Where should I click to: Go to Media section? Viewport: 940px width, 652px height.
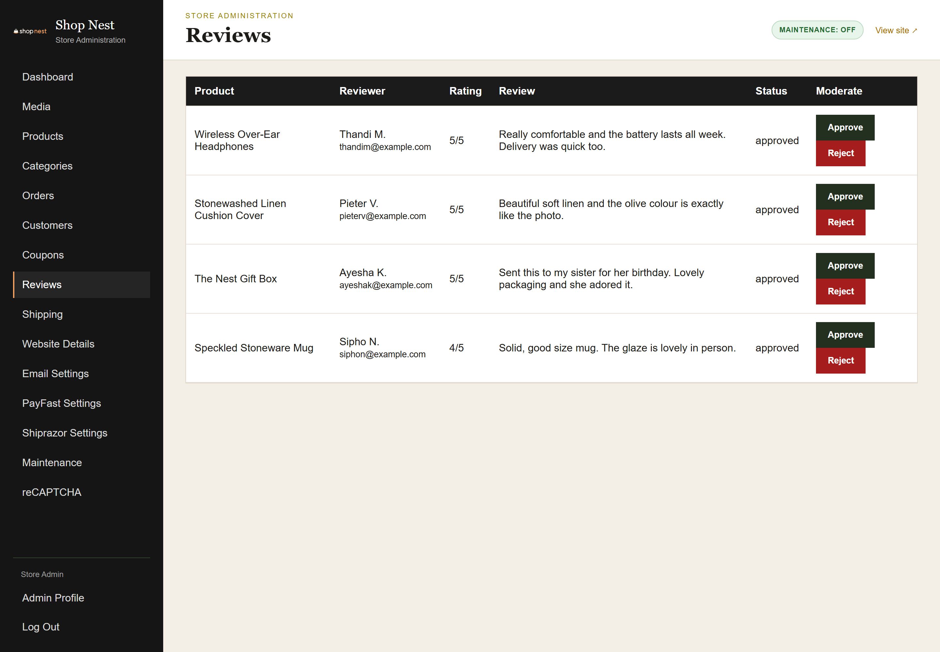point(81,107)
